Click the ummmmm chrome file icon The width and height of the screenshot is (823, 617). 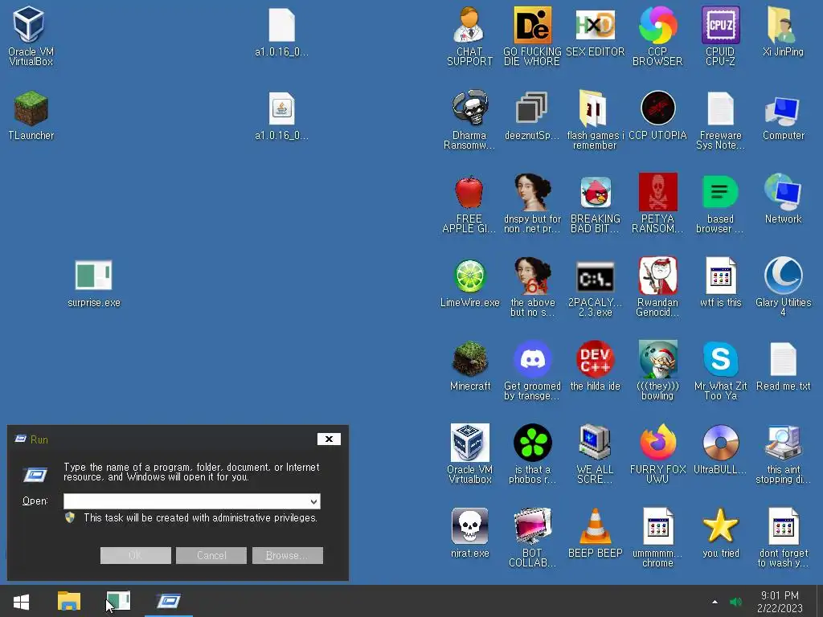[657, 526]
